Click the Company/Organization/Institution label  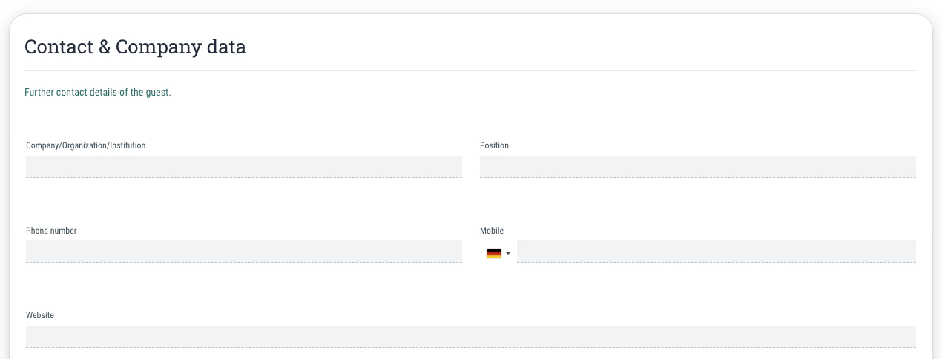(86, 145)
